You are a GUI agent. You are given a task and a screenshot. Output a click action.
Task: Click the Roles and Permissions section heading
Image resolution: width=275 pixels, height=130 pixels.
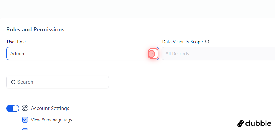point(35,29)
